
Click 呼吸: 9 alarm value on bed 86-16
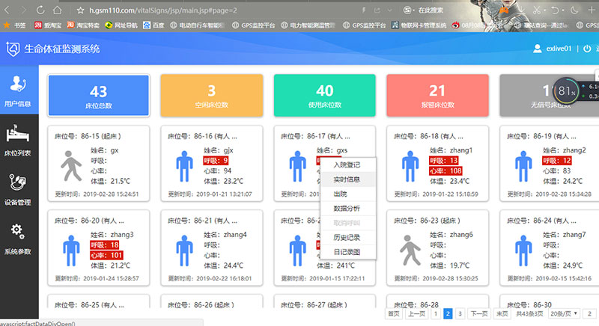(216, 161)
